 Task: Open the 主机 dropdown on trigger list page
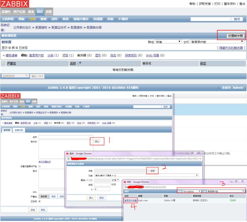pyautogui.click(x=217, y=42)
